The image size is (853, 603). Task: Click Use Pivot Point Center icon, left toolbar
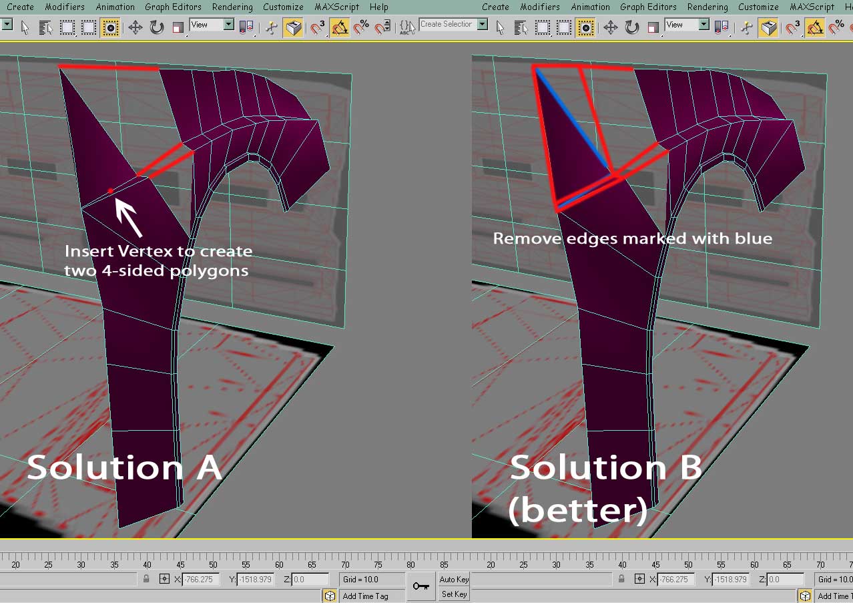pos(246,27)
